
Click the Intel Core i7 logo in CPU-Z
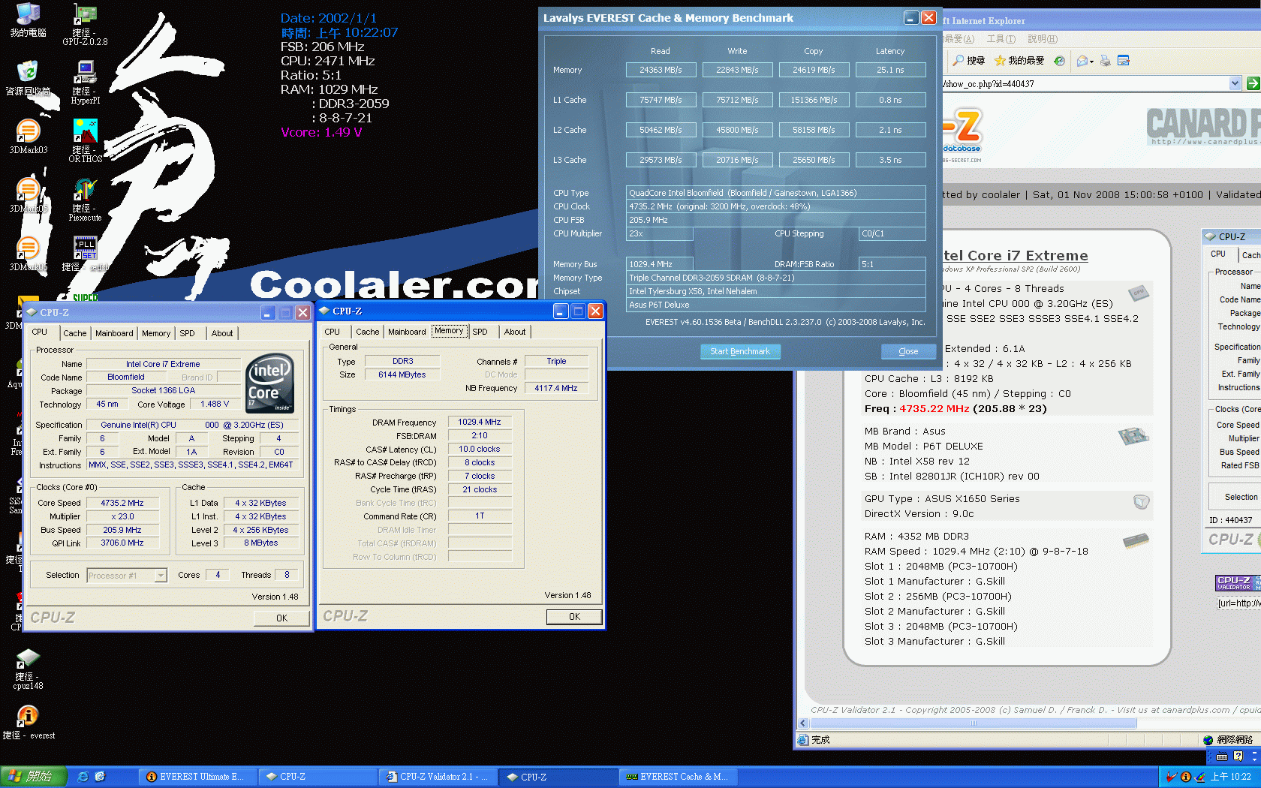(x=270, y=383)
